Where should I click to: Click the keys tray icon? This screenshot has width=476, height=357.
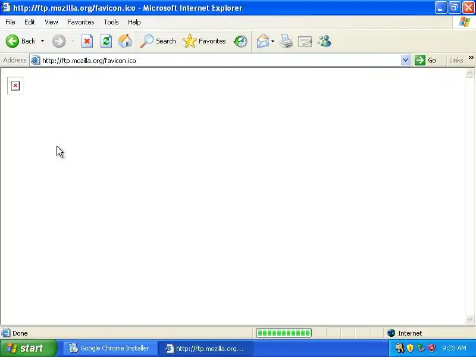coord(399,348)
